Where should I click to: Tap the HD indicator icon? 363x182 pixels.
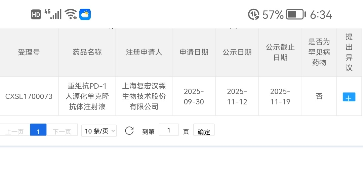(36, 14)
